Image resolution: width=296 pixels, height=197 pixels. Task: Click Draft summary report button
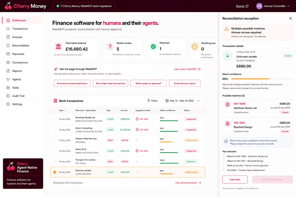[x=185, y=83]
